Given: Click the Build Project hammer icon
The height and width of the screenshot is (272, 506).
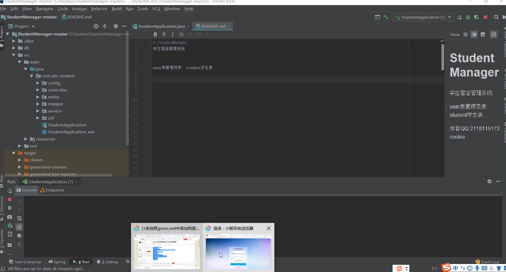Looking at the screenshot, I should [386, 17].
